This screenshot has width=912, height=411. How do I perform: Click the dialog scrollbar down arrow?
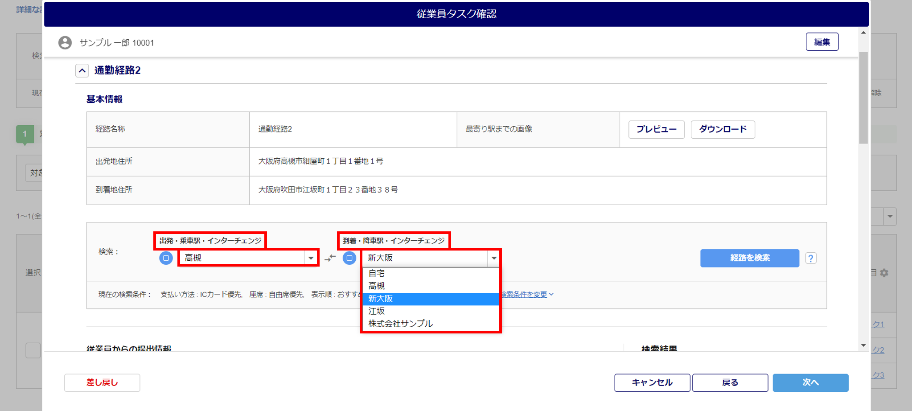pyautogui.click(x=863, y=345)
